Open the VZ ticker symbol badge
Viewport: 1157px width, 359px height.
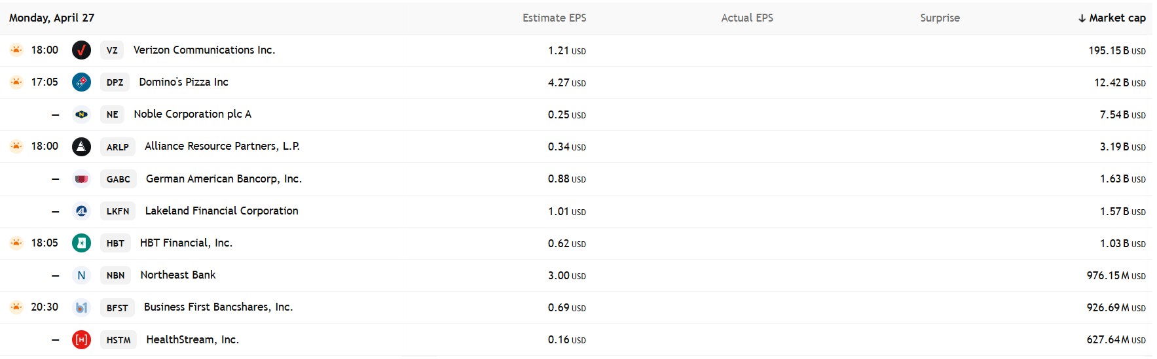pyautogui.click(x=112, y=50)
